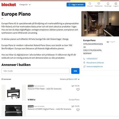The width and height of the screenshot is (119, 119).
Task: Open Visa på karta (hitta.se) link
Action: click(x=95, y=63)
